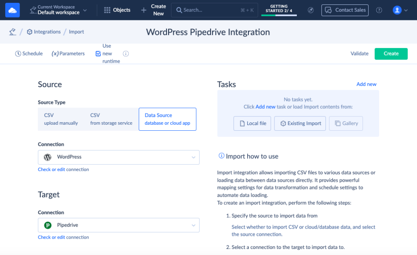Image resolution: width=417 pixels, height=255 pixels.
Task: Focus the Search input field
Action: point(214,10)
